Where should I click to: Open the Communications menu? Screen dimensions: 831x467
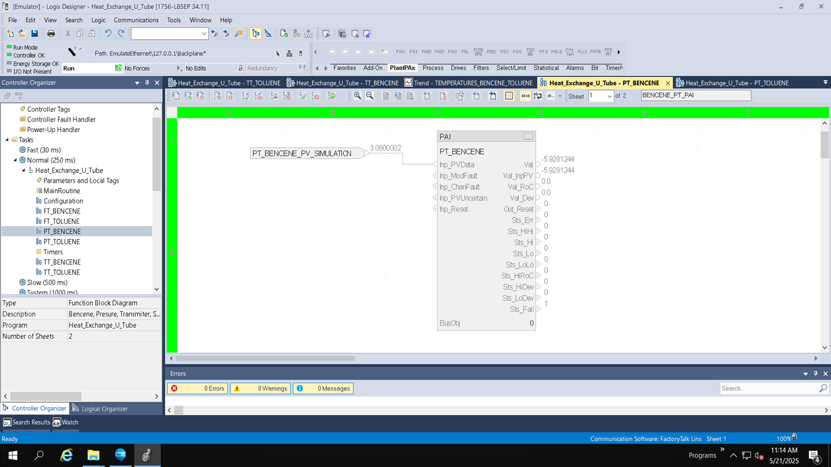[136, 20]
